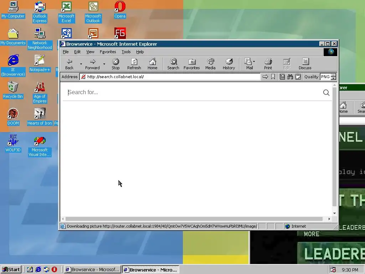Select the Hearts of Iron desktop icon
The height and width of the screenshot is (274, 365).
(40, 117)
